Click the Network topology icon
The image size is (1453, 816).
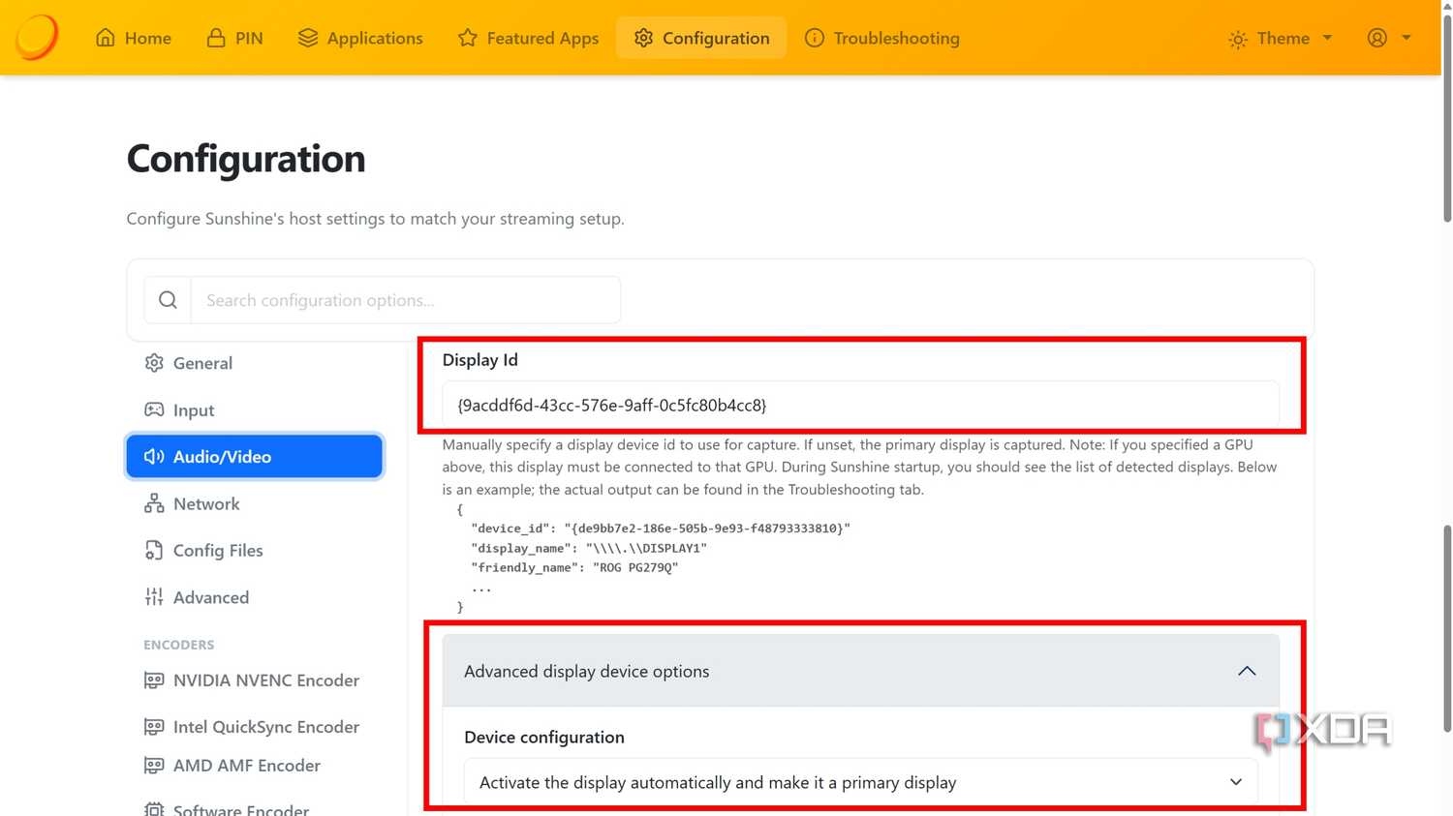[154, 503]
